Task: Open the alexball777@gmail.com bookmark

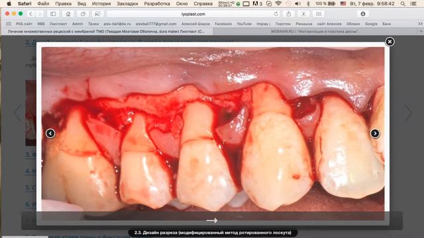Action: [x=156, y=24]
